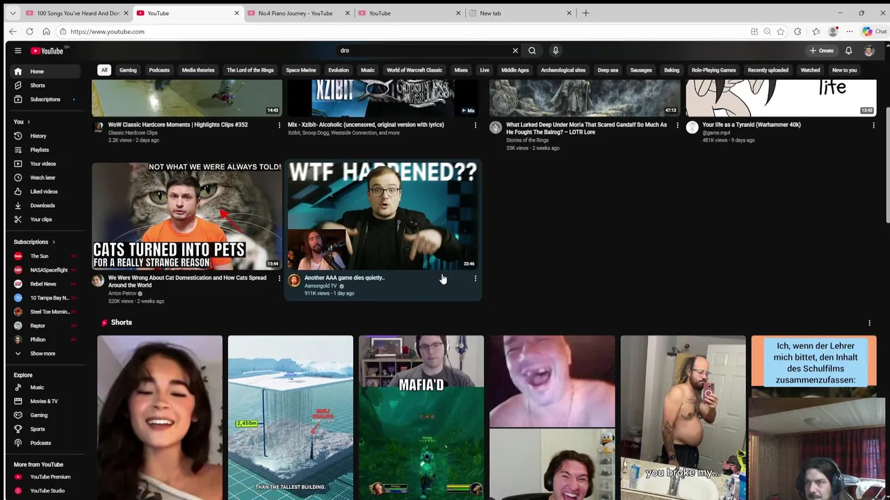This screenshot has height=500, width=890.
Task: Expand the Subscriptions section header
Action: (x=35, y=242)
